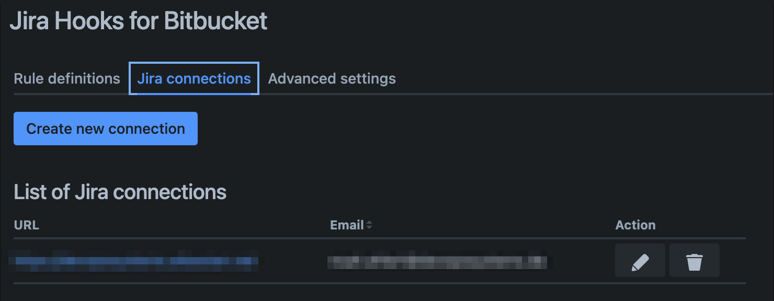Viewport: 774px width, 301px height.
Task: Switch to the Advanced settings tab
Action: (332, 79)
